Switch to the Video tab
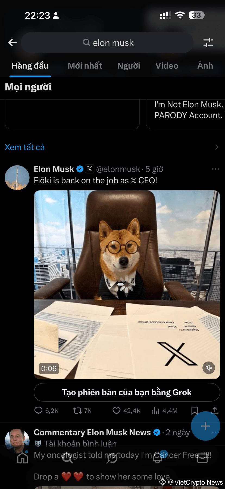 pyautogui.click(x=167, y=66)
